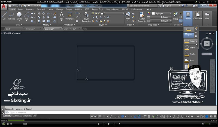Open the Annotate ribbon tab

(x=30, y=9)
